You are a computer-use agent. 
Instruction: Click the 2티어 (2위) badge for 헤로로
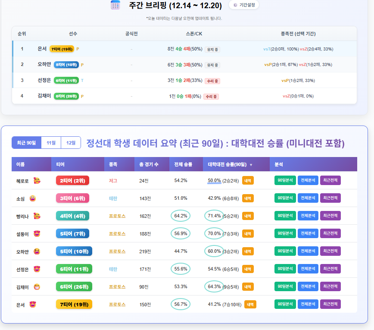click(x=72, y=180)
